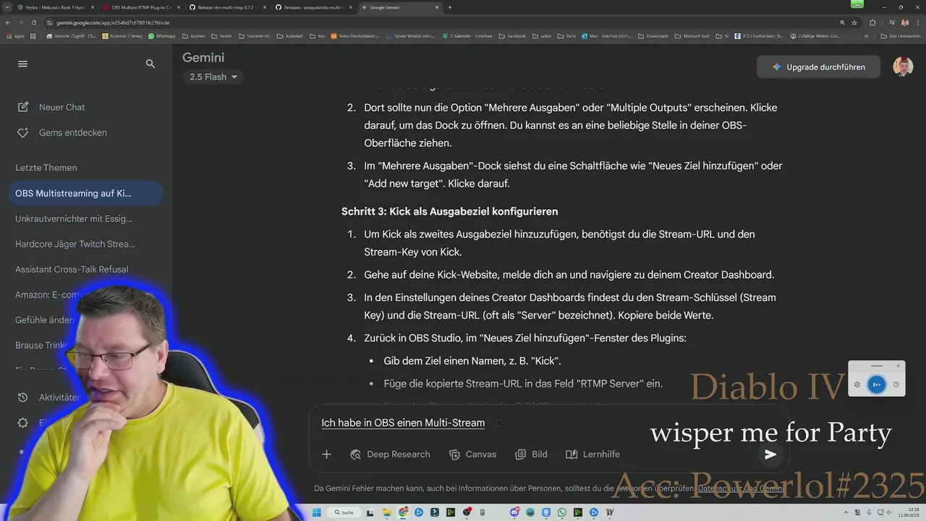Viewport: 926px width, 521px height.
Task: Switch to Releases sorayuki/obs-multi tab
Action: tap(313, 7)
